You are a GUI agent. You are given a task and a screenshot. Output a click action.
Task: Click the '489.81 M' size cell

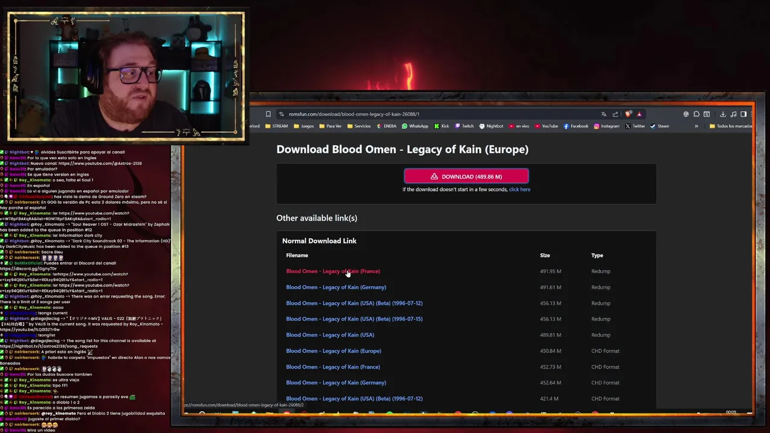[550, 335]
